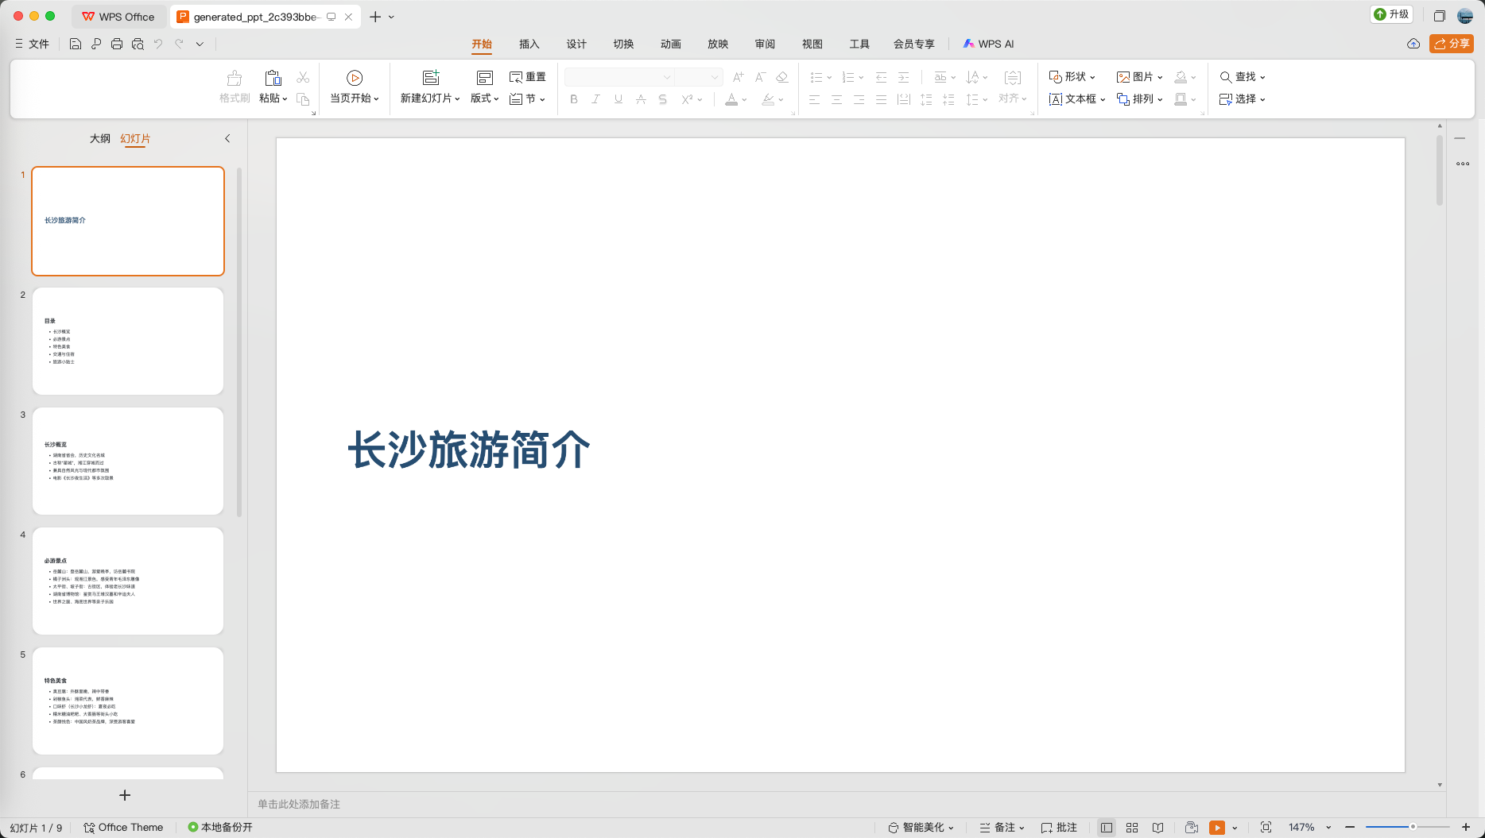The height and width of the screenshot is (838, 1485).
Task: Switch to reading view mode
Action: point(1158,828)
